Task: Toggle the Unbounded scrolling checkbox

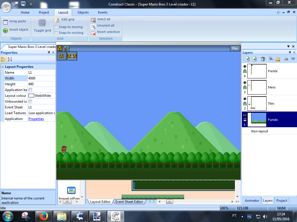Action: click(x=30, y=101)
